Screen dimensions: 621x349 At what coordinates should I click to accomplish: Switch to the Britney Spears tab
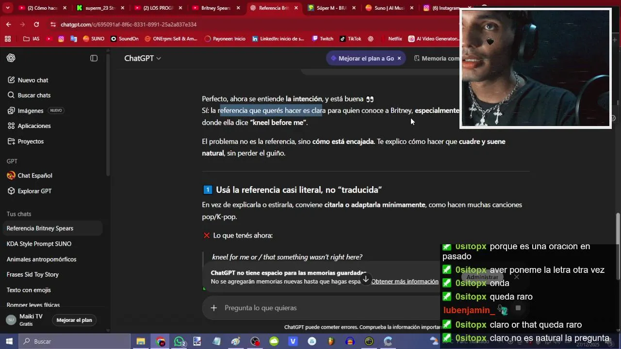[216, 8]
